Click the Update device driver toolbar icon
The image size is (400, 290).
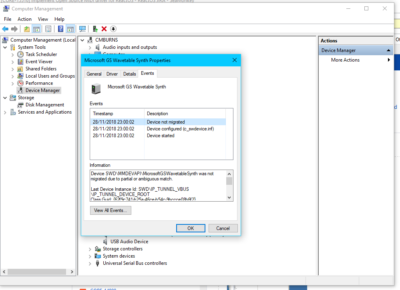pos(95,29)
